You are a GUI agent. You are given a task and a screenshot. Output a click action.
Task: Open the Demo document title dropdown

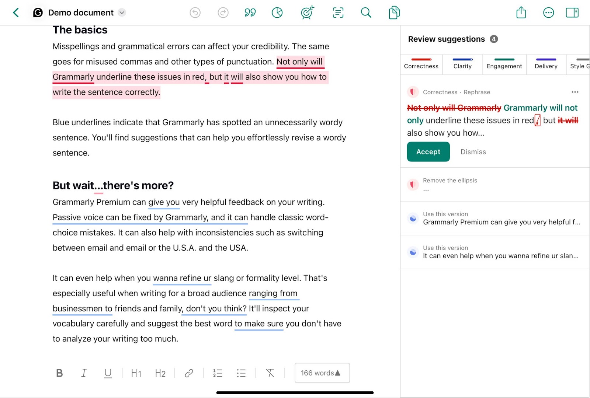click(122, 13)
